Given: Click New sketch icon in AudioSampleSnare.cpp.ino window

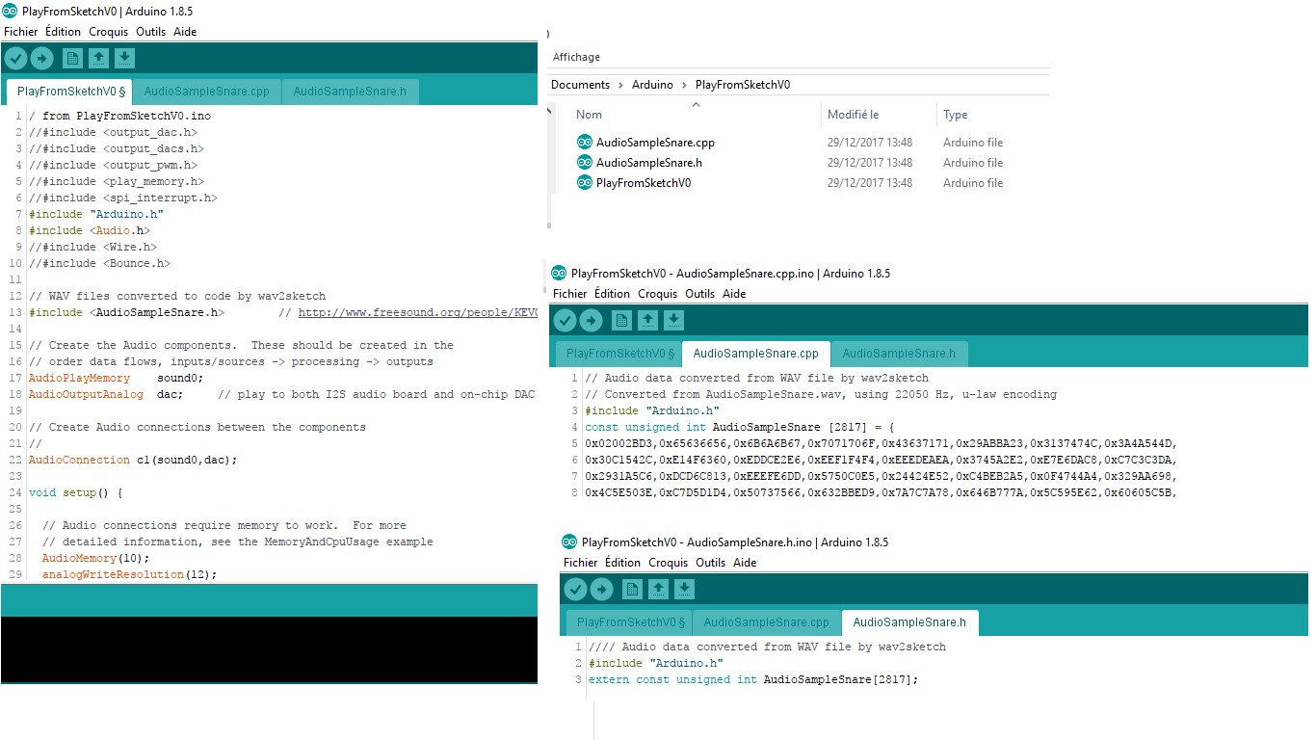Looking at the screenshot, I should 622,321.
